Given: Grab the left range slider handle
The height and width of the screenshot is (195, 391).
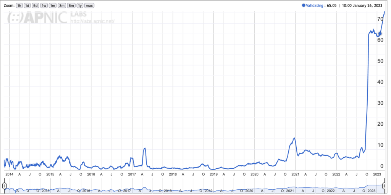Looking at the screenshot, I should click(x=4, y=186).
